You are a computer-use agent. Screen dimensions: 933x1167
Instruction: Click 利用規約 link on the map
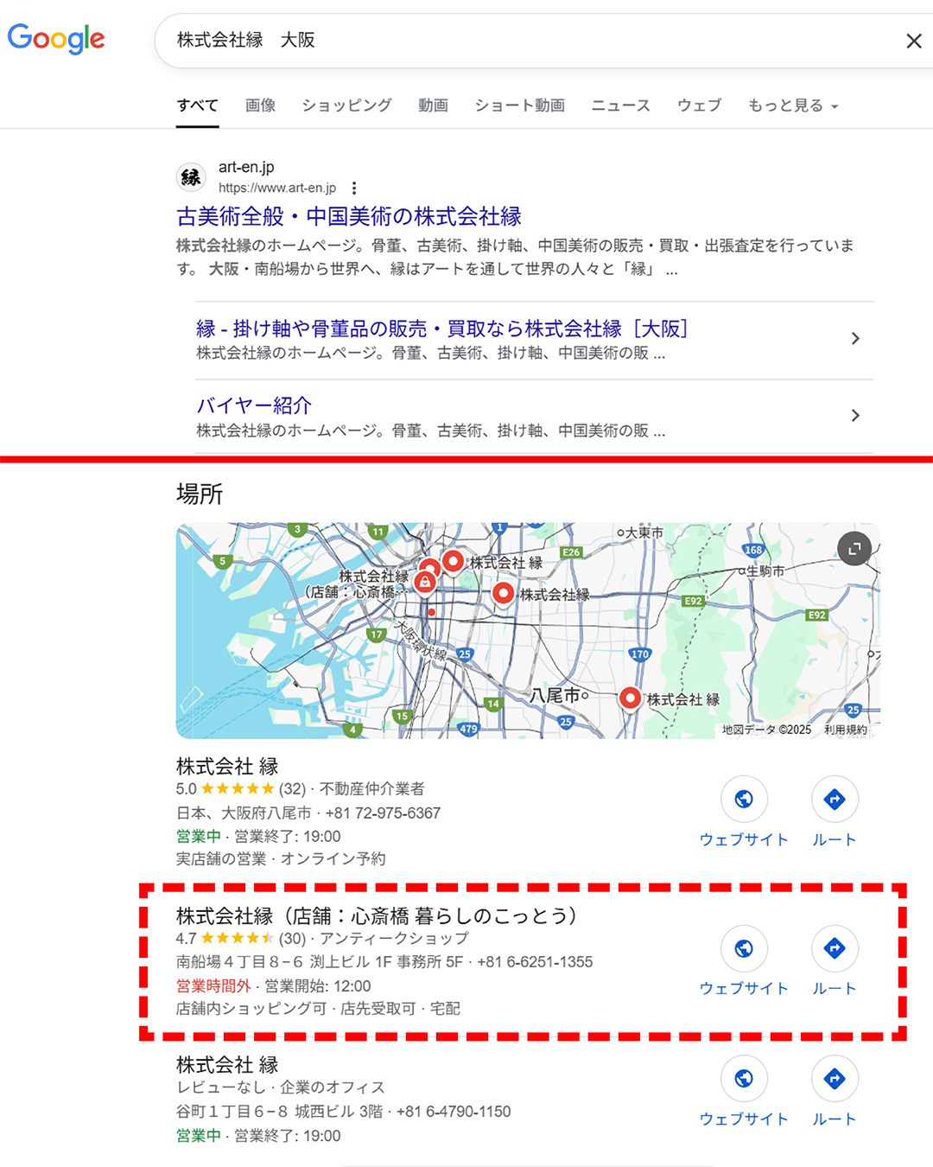point(845,730)
